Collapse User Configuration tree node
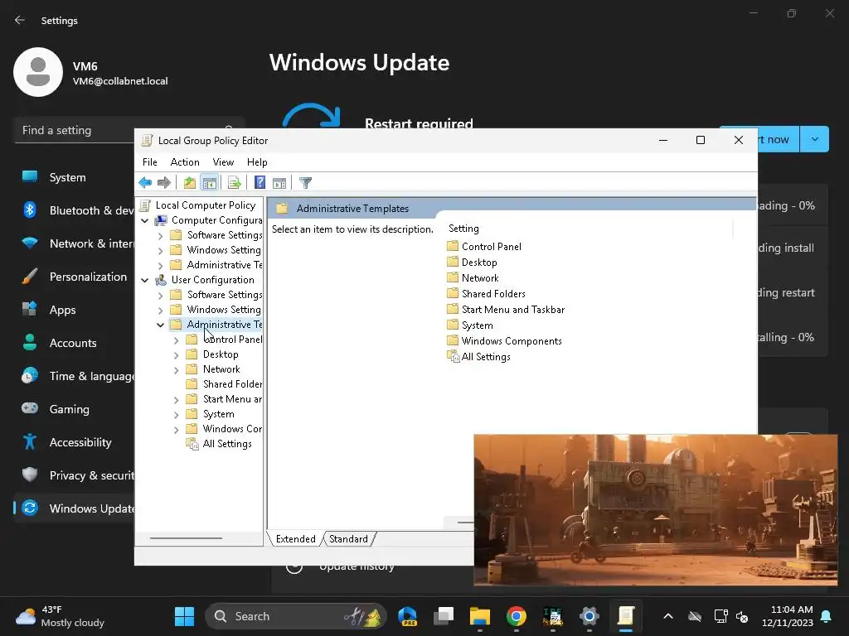Viewport: 849px width, 636px height. point(144,280)
